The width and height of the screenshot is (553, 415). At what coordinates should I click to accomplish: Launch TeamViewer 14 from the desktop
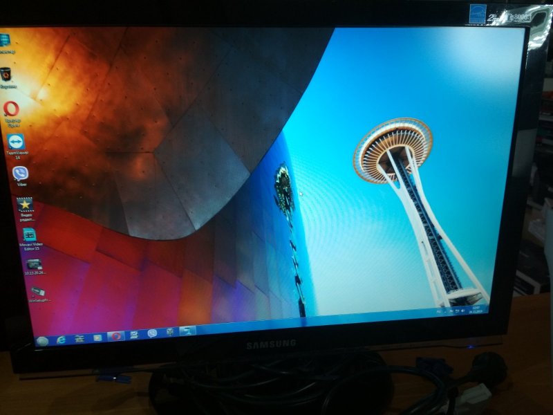15,142
